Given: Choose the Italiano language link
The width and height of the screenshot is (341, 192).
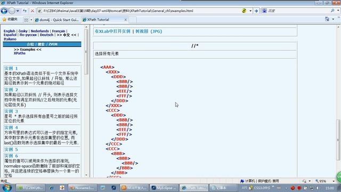Looking at the screenshot, I should click(x=10, y=39).
